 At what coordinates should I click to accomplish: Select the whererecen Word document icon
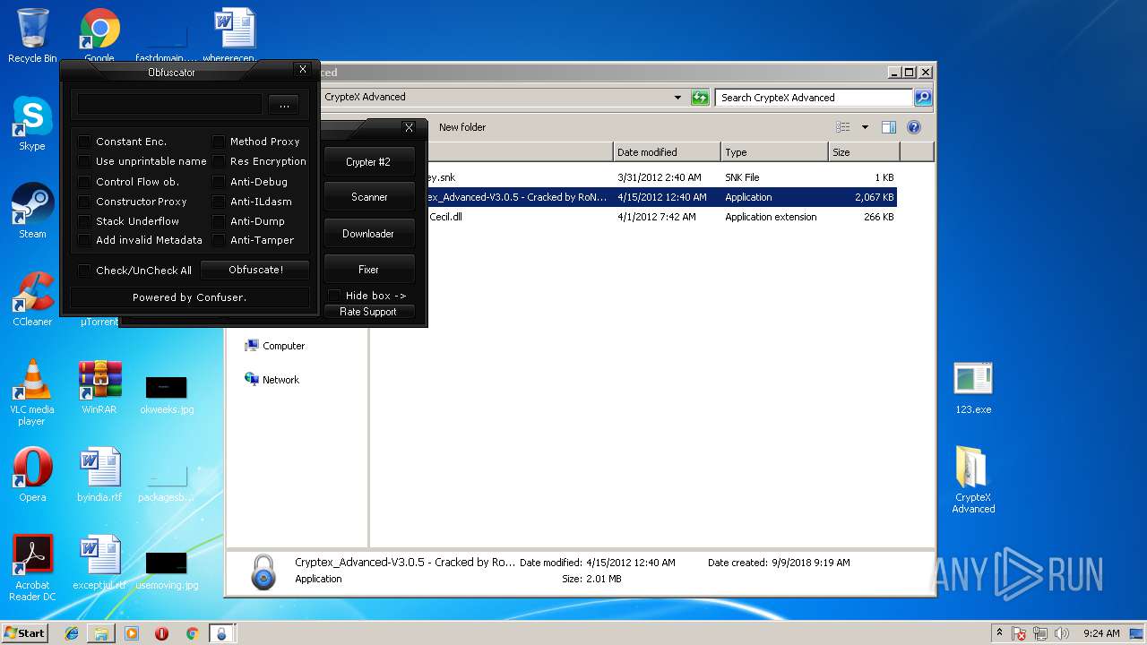[x=235, y=34]
